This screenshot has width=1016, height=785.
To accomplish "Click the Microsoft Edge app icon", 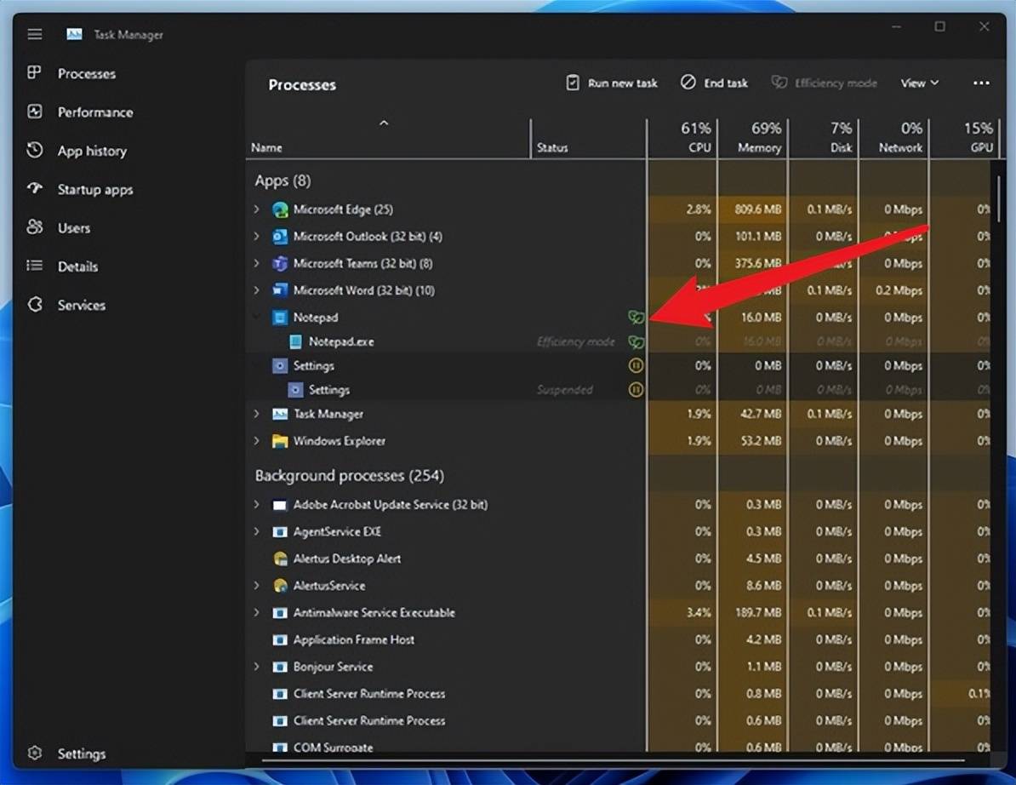I will coord(280,209).
